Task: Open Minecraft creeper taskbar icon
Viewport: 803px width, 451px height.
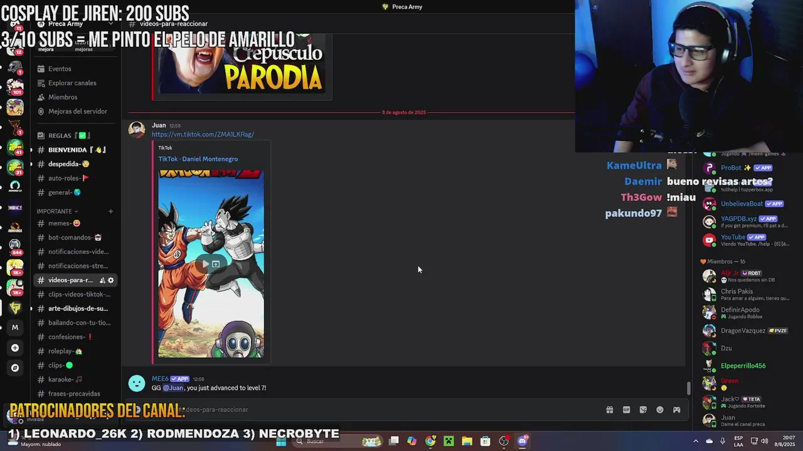Action: tap(449, 441)
